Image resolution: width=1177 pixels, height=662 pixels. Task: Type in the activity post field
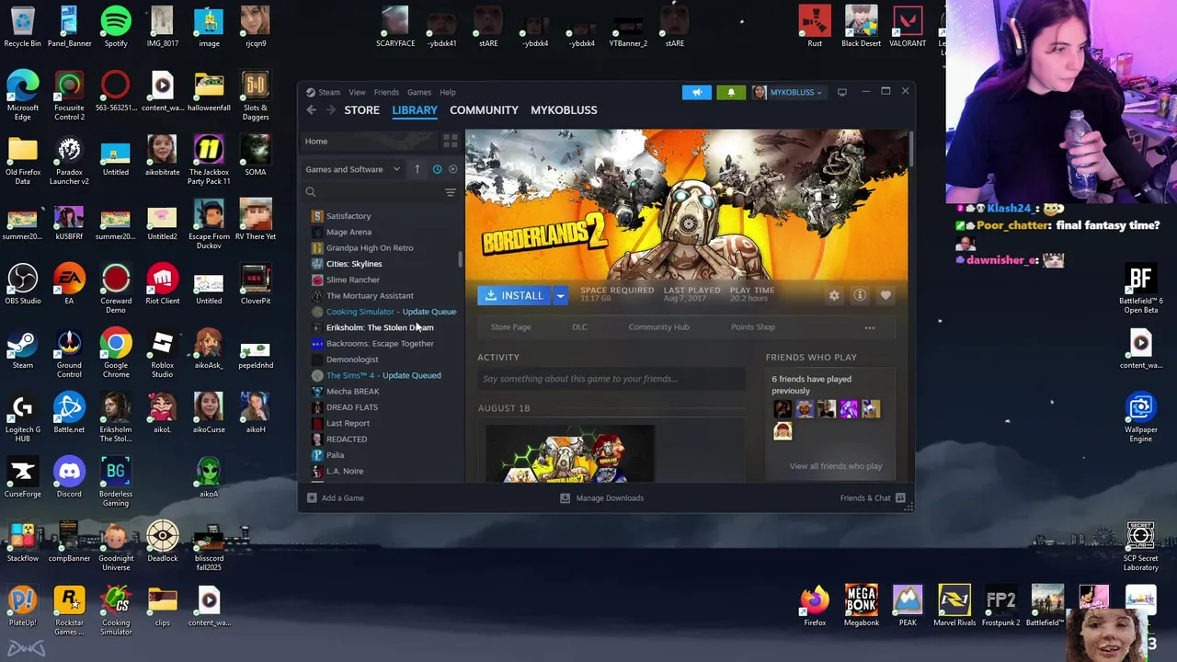point(611,379)
